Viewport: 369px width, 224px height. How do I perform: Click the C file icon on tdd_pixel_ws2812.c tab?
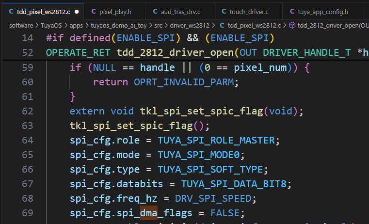[11, 12]
